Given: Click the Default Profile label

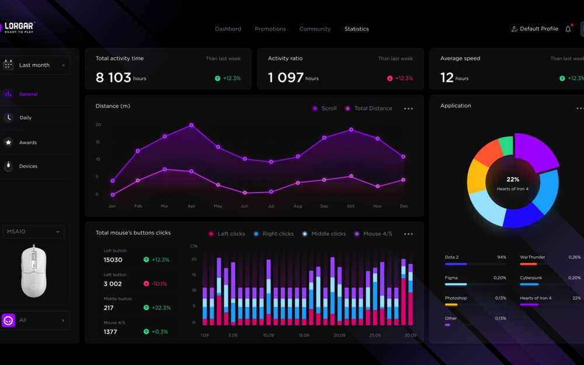Looking at the screenshot, I should tap(539, 29).
